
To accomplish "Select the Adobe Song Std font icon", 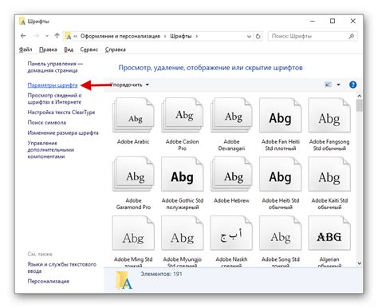I will coord(280,233).
